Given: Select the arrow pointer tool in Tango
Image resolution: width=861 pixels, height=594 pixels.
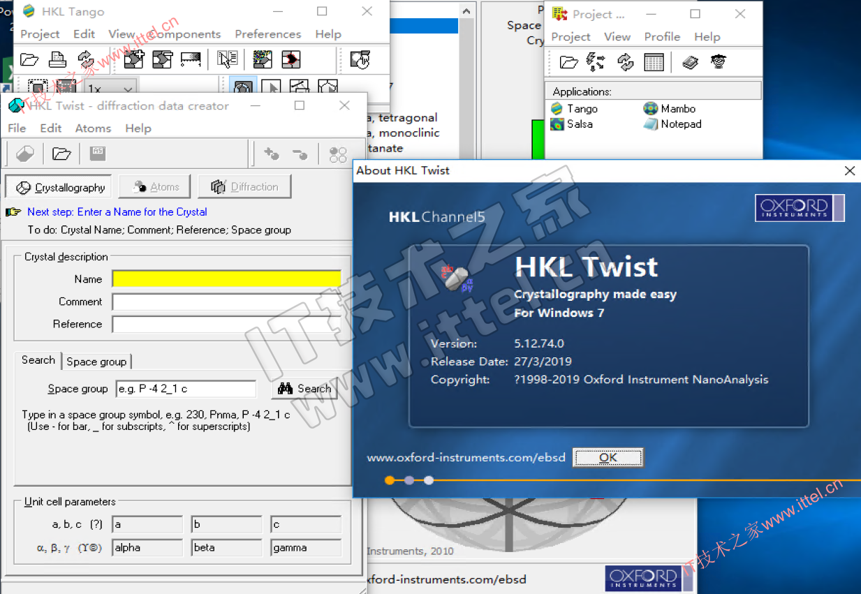Looking at the screenshot, I should (x=272, y=87).
